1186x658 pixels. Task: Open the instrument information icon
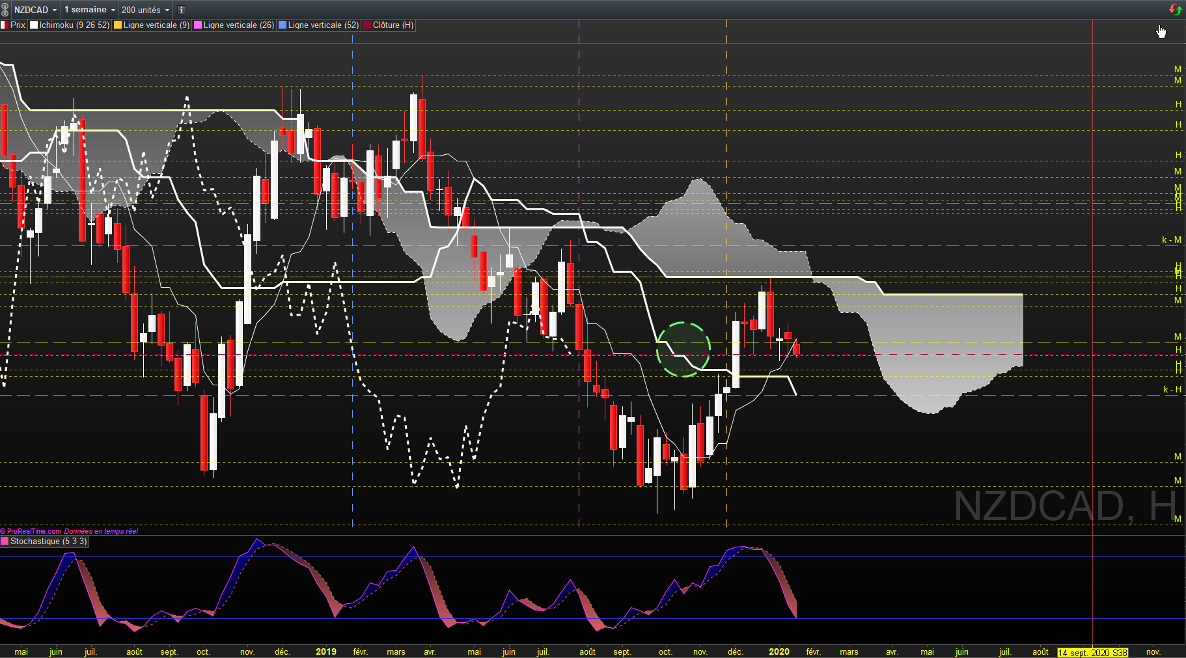click(x=182, y=10)
